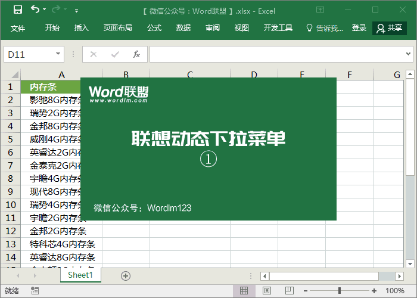Click the New Sheet plus icon
Image resolution: width=417 pixels, height=298 pixels.
click(x=126, y=276)
